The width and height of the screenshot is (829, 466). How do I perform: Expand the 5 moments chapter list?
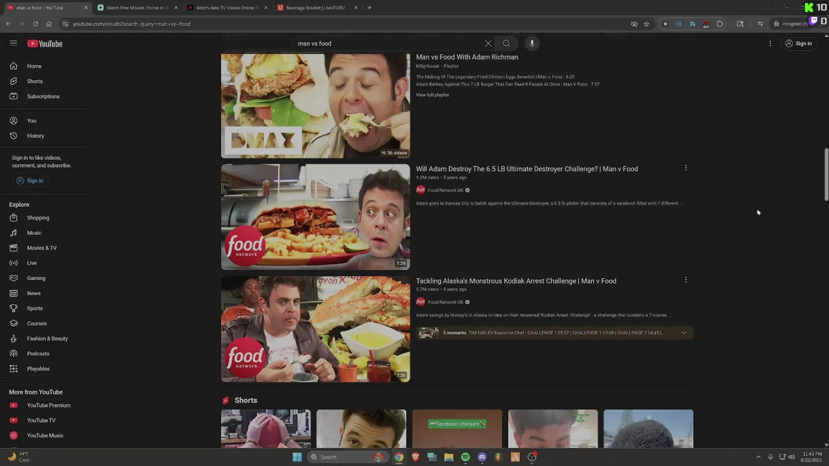tap(684, 333)
